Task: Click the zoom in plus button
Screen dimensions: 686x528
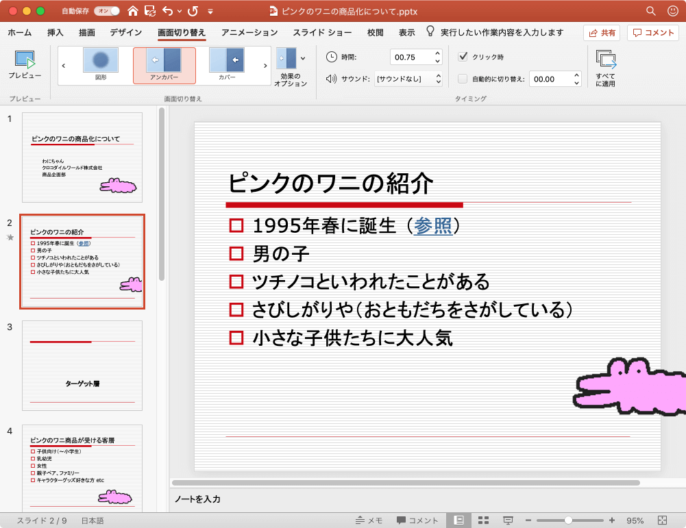Action: coord(611,520)
